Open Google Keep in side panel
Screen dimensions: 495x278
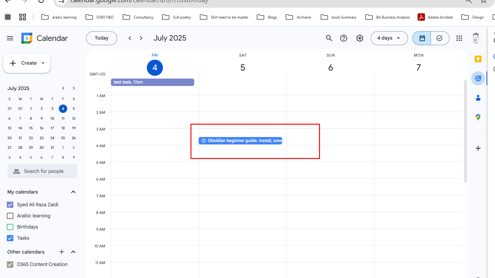[x=478, y=59]
